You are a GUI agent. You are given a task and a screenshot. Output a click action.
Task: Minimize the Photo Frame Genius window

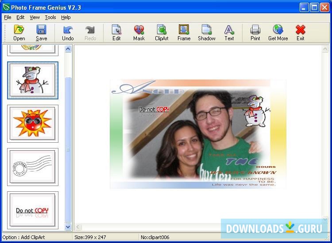(304, 8)
